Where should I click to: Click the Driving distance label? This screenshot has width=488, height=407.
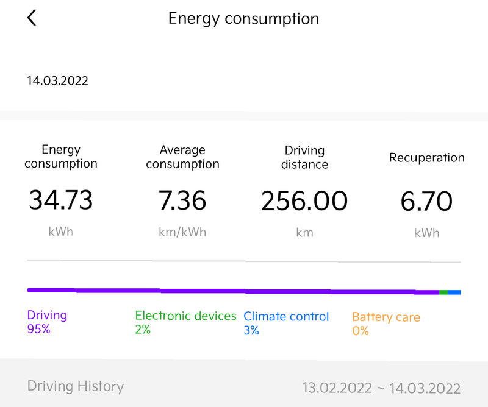pos(304,157)
